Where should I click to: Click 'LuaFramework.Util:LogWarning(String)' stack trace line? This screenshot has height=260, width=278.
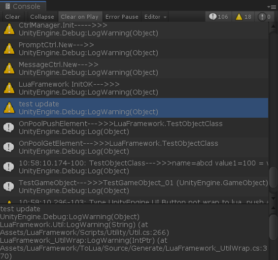tap(68, 225)
